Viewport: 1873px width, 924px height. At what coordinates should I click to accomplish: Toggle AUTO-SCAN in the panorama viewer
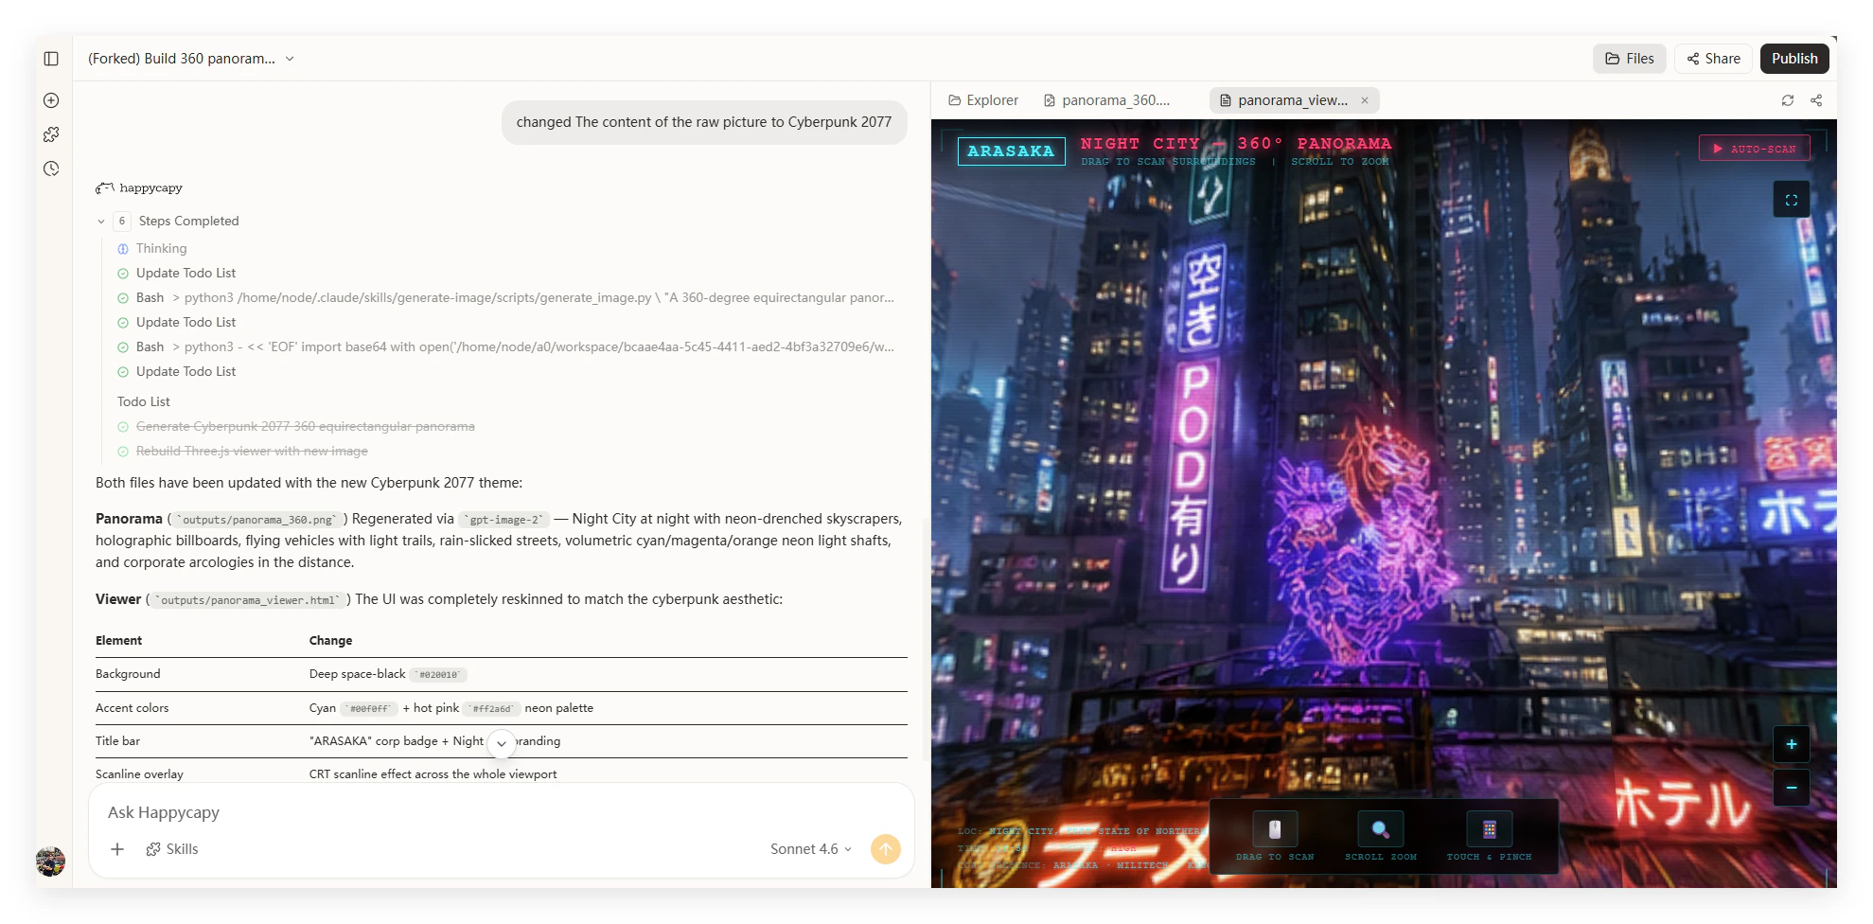tap(1754, 149)
